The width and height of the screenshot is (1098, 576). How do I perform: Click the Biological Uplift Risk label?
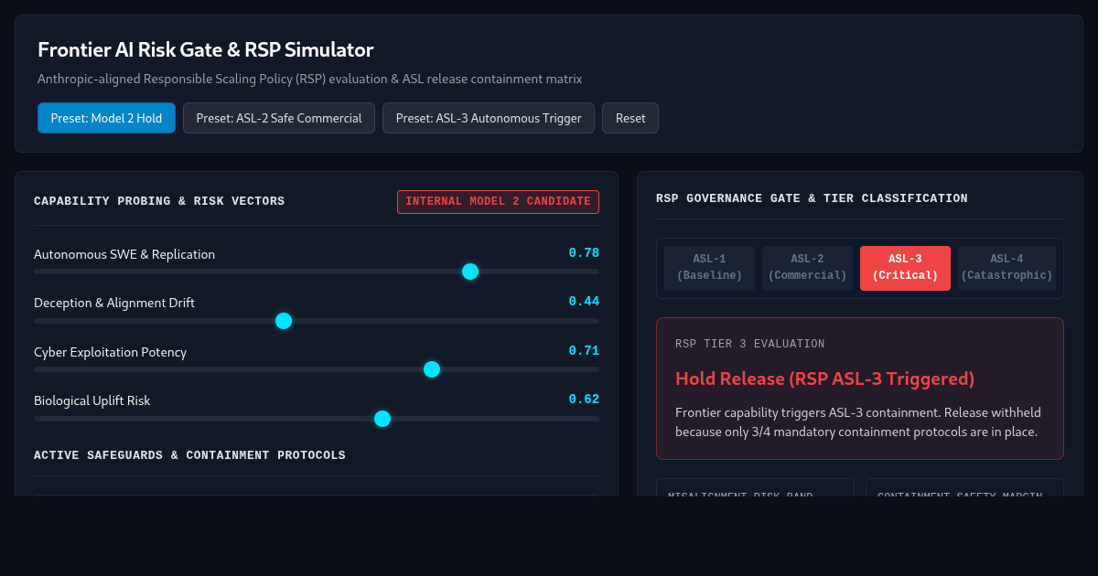point(92,400)
